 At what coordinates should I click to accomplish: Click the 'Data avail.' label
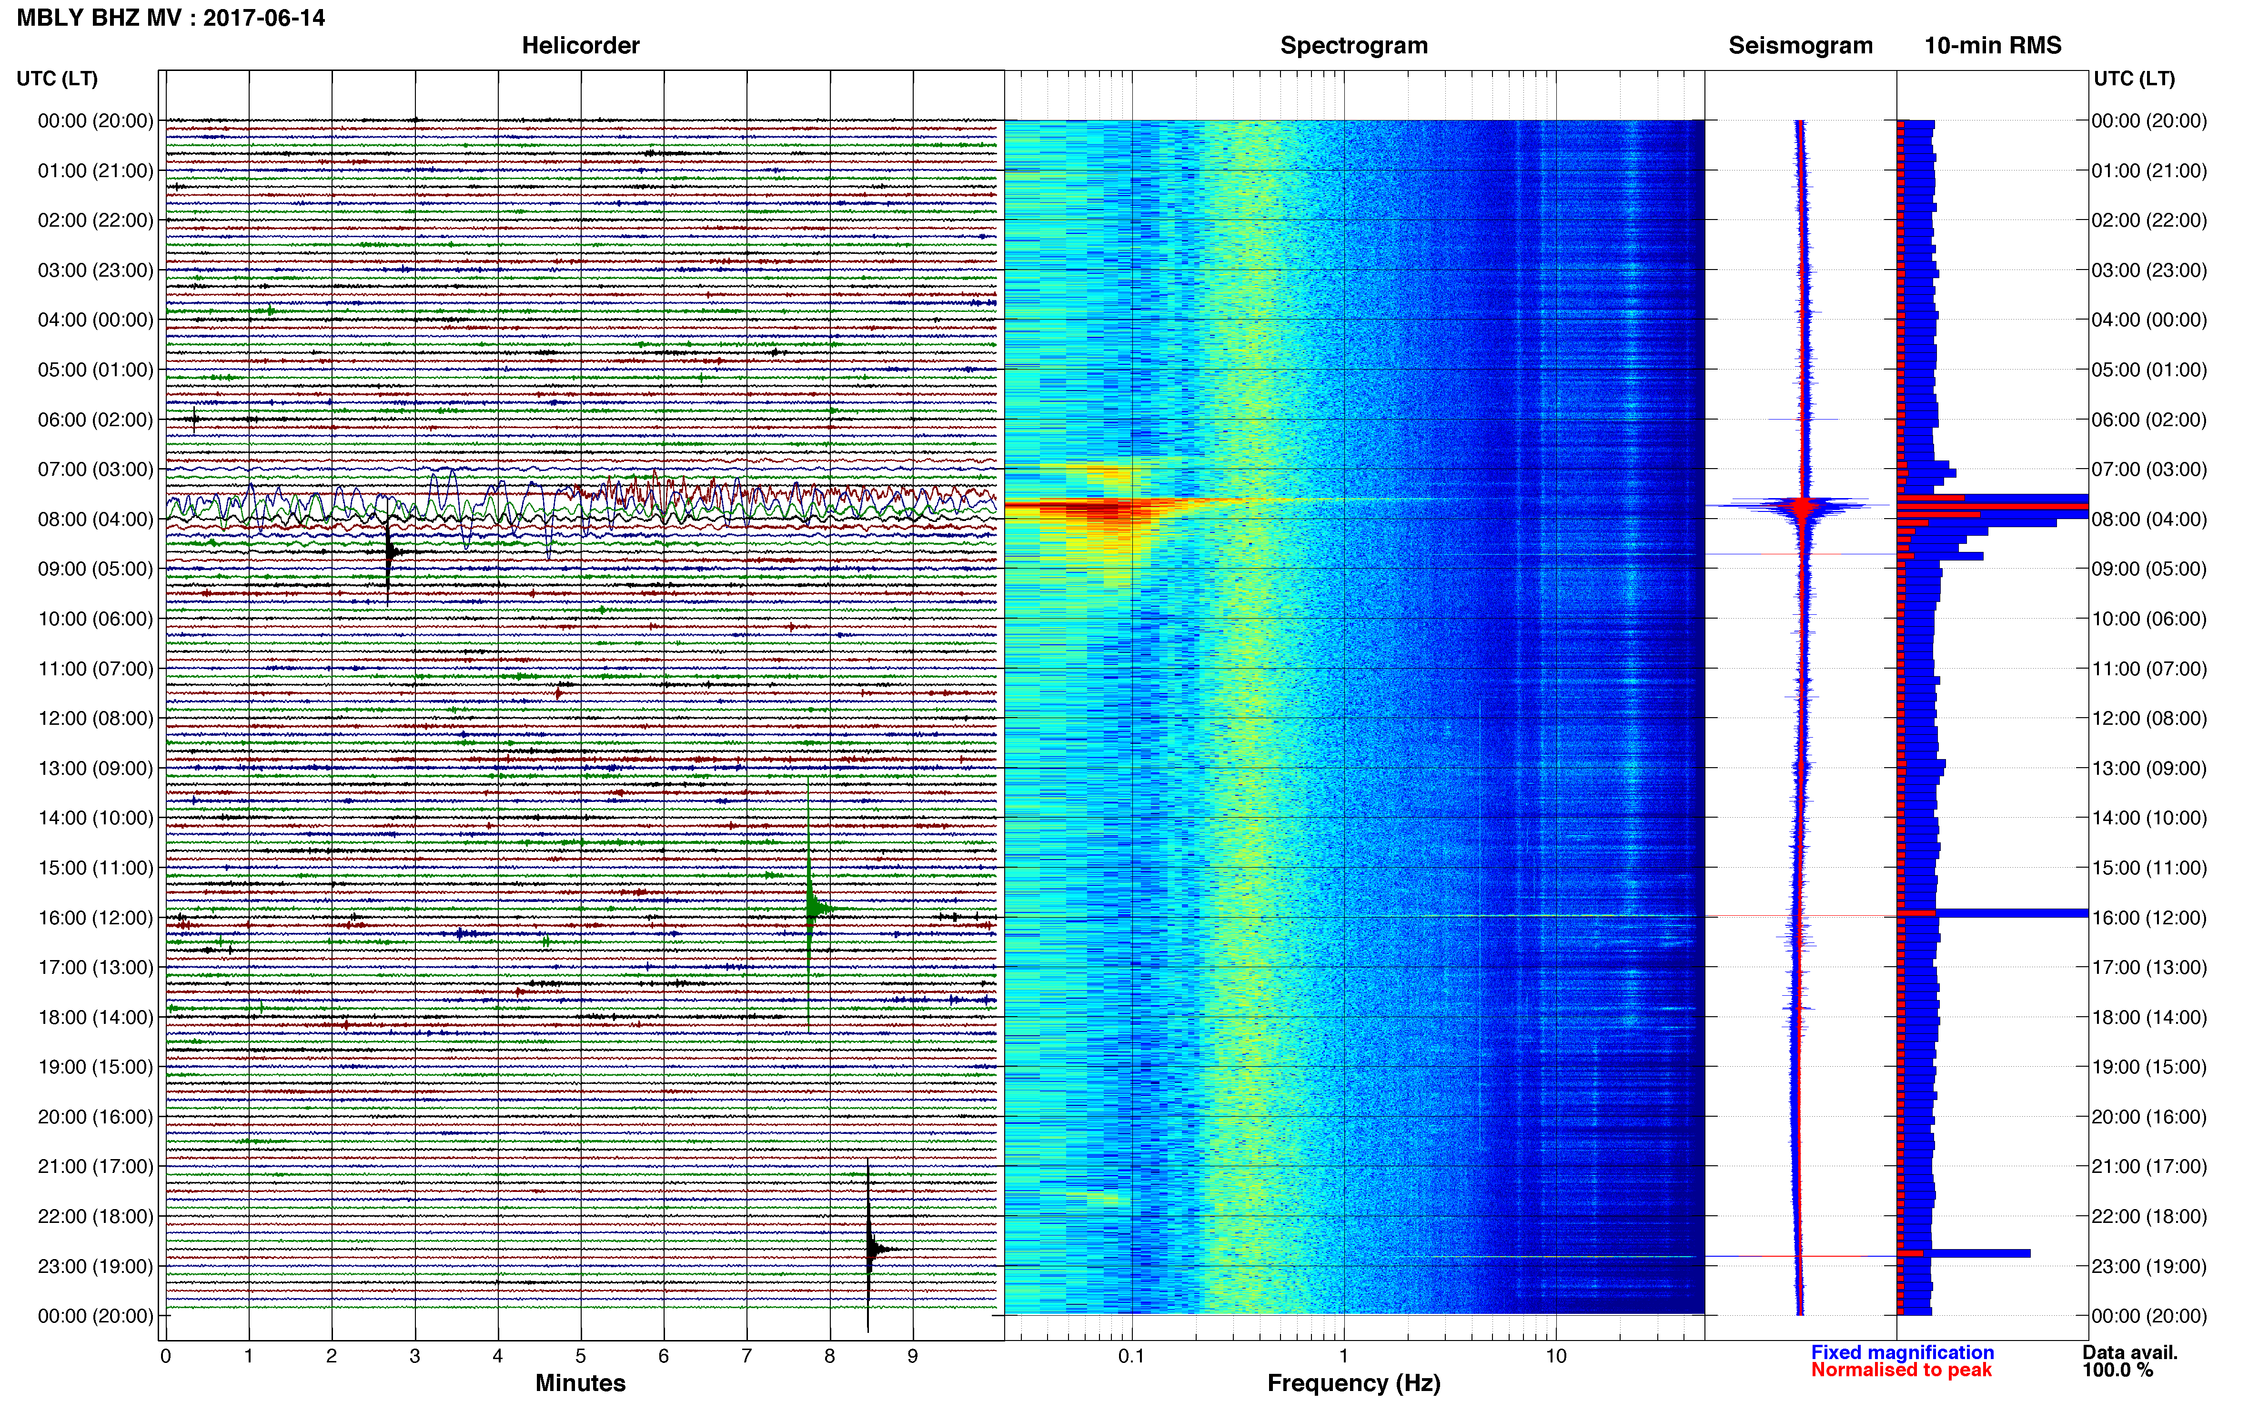[2130, 1352]
